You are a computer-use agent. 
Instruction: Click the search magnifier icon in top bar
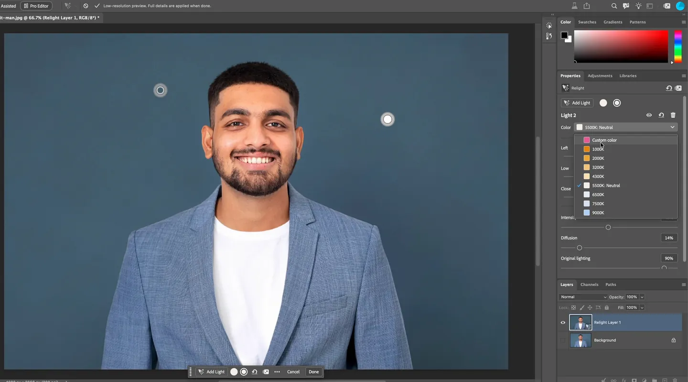click(x=614, y=6)
